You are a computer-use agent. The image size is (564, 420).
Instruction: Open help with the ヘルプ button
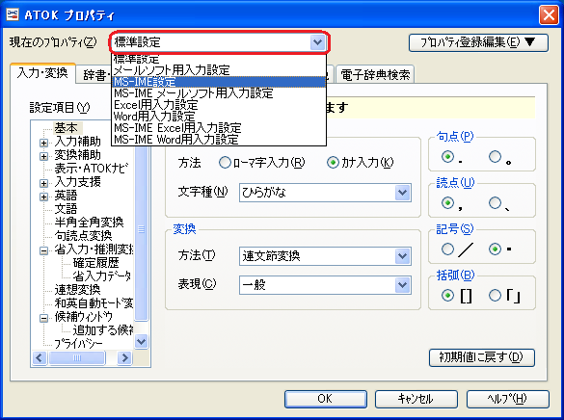coord(508,399)
